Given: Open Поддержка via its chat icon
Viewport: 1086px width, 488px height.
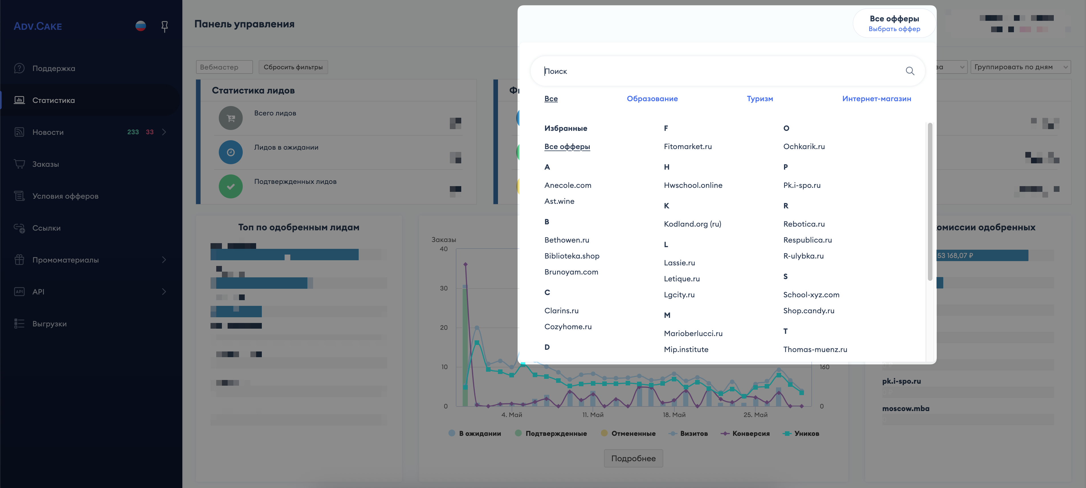Looking at the screenshot, I should pos(19,68).
